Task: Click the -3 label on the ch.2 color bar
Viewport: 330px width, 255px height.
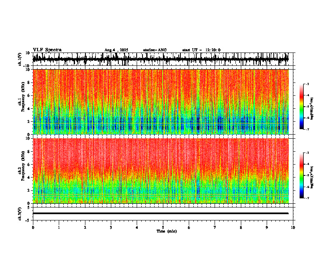Action: 307,153
